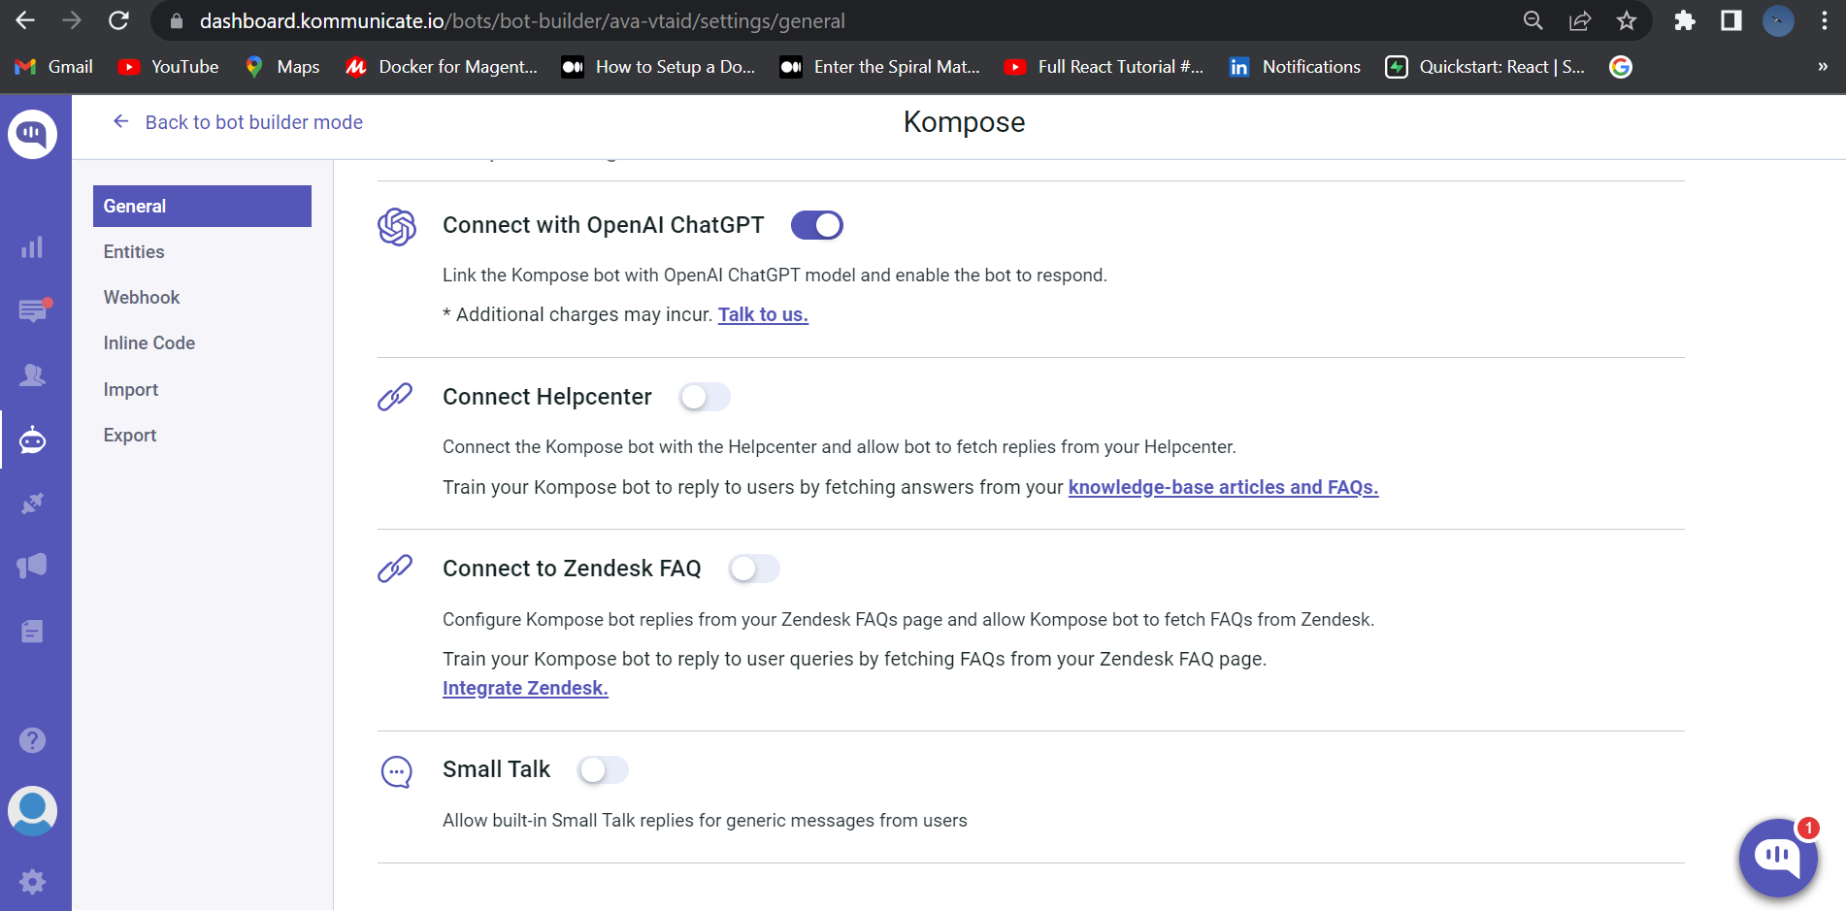
Task: Click the bot integration robot icon
Action: [33, 440]
